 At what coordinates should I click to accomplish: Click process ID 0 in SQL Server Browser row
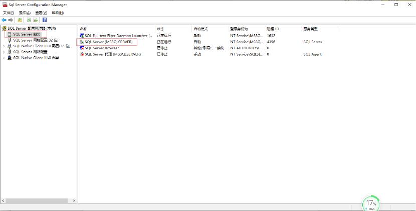[268, 48]
